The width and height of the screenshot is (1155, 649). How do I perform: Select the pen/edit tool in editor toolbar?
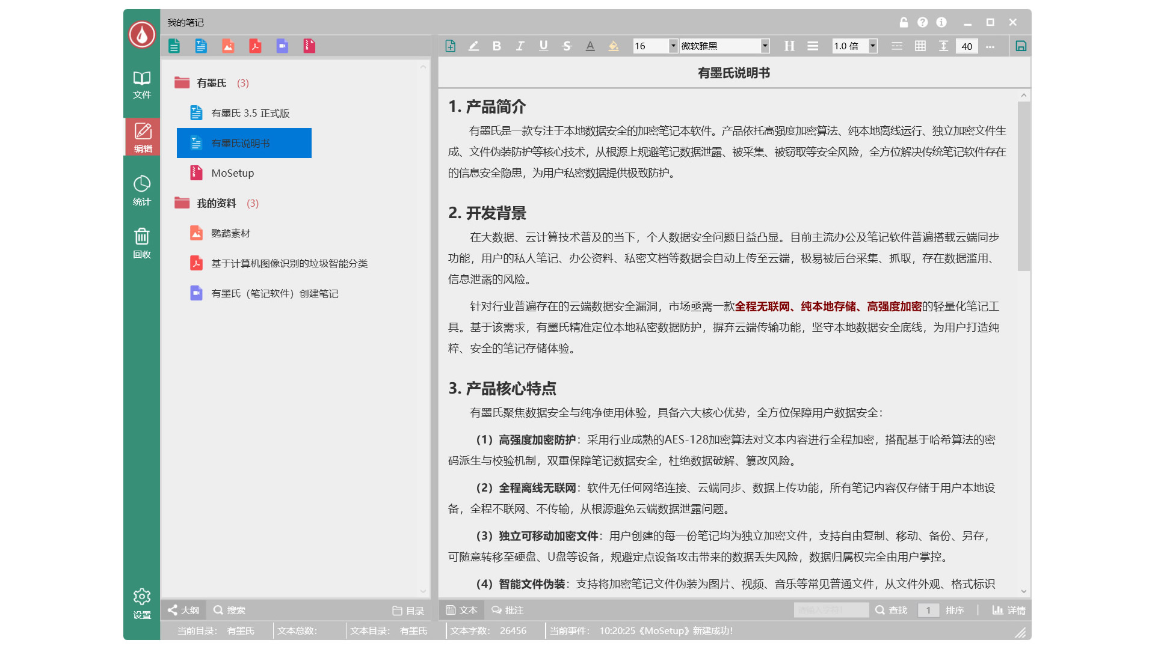click(x=473, y=46)
